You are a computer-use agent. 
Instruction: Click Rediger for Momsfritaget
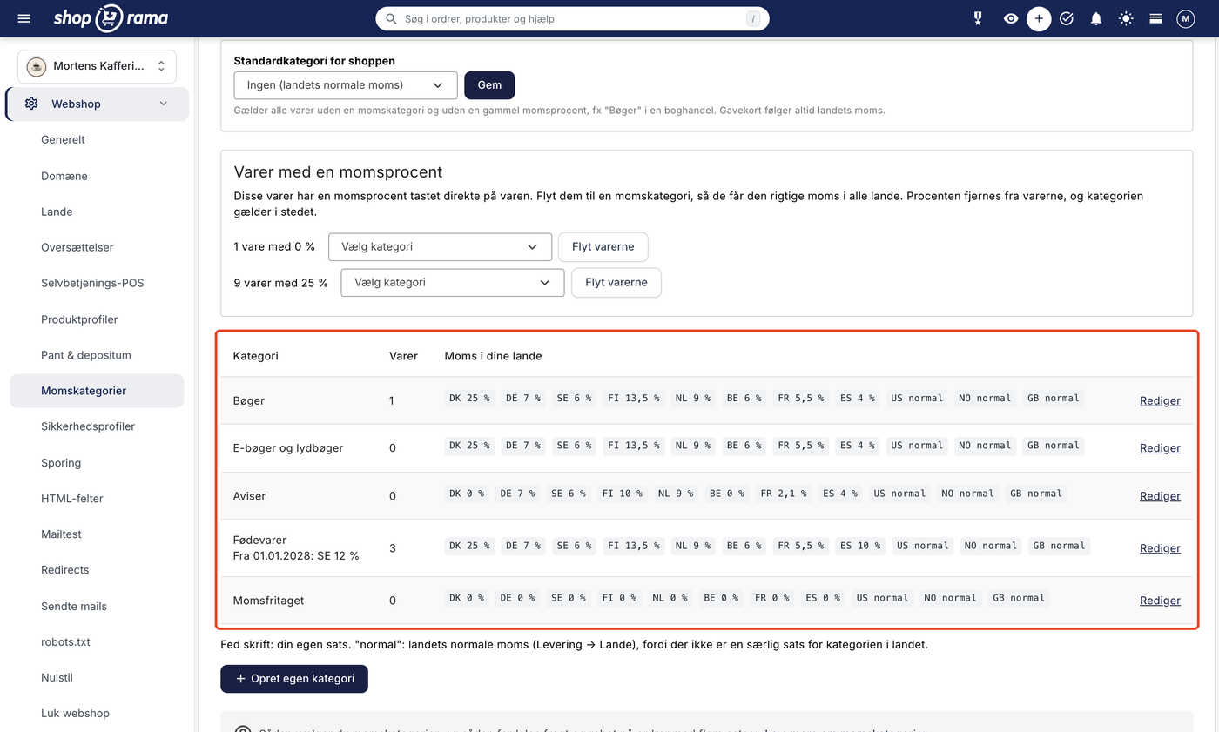1160,600
